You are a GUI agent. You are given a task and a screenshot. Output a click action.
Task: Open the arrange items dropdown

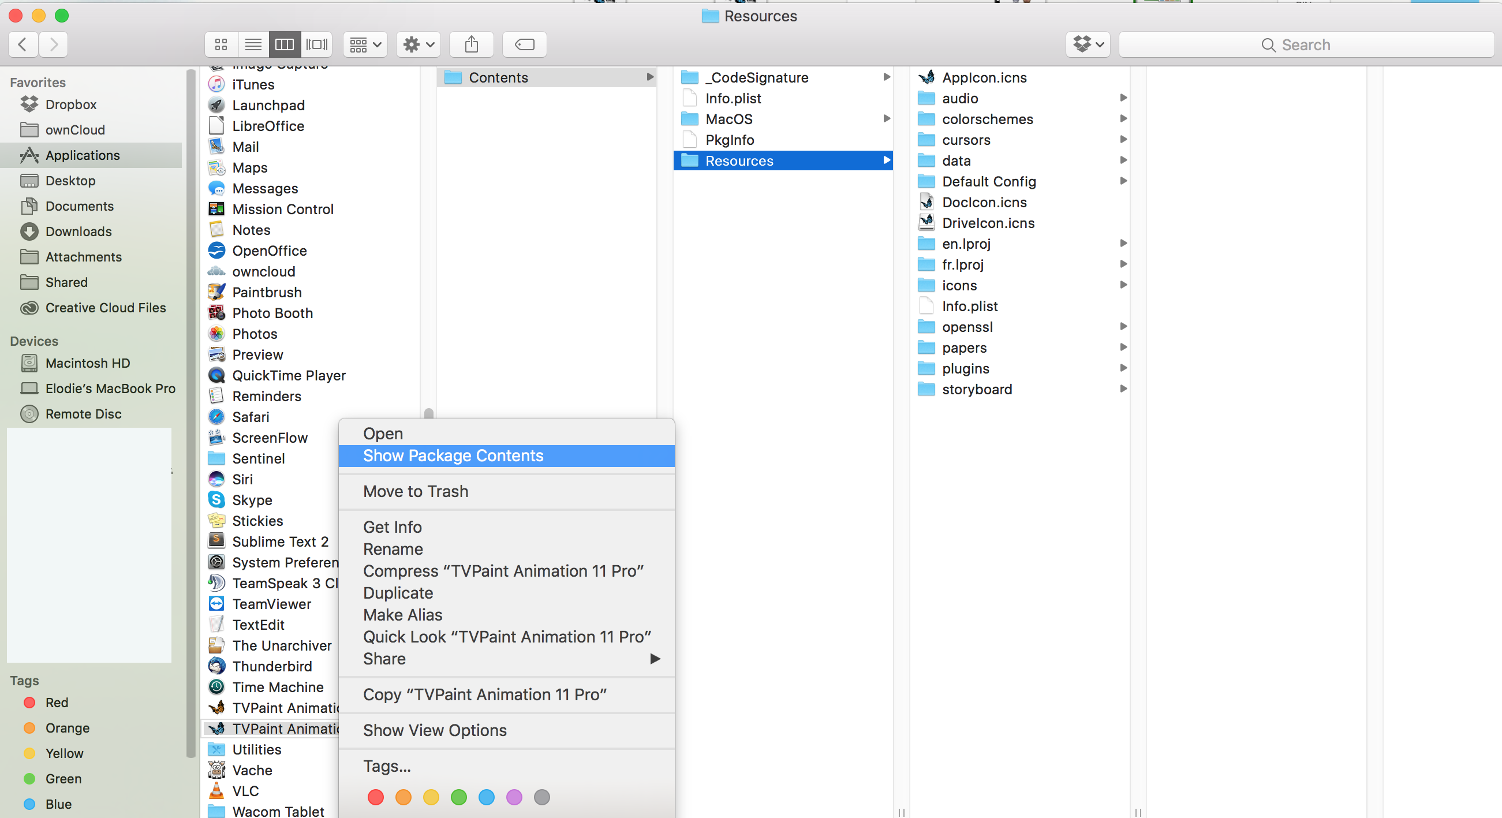click(x=365, y=44)
